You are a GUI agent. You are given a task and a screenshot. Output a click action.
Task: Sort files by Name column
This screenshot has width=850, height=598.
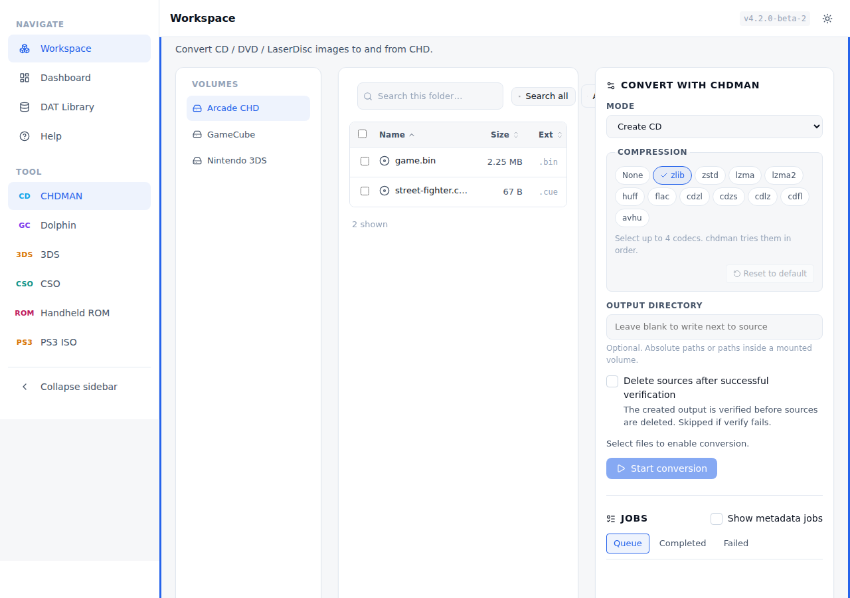396,134
